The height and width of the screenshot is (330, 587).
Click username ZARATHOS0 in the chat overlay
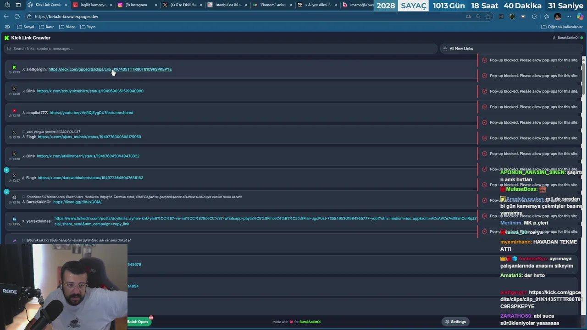[516, 316]
